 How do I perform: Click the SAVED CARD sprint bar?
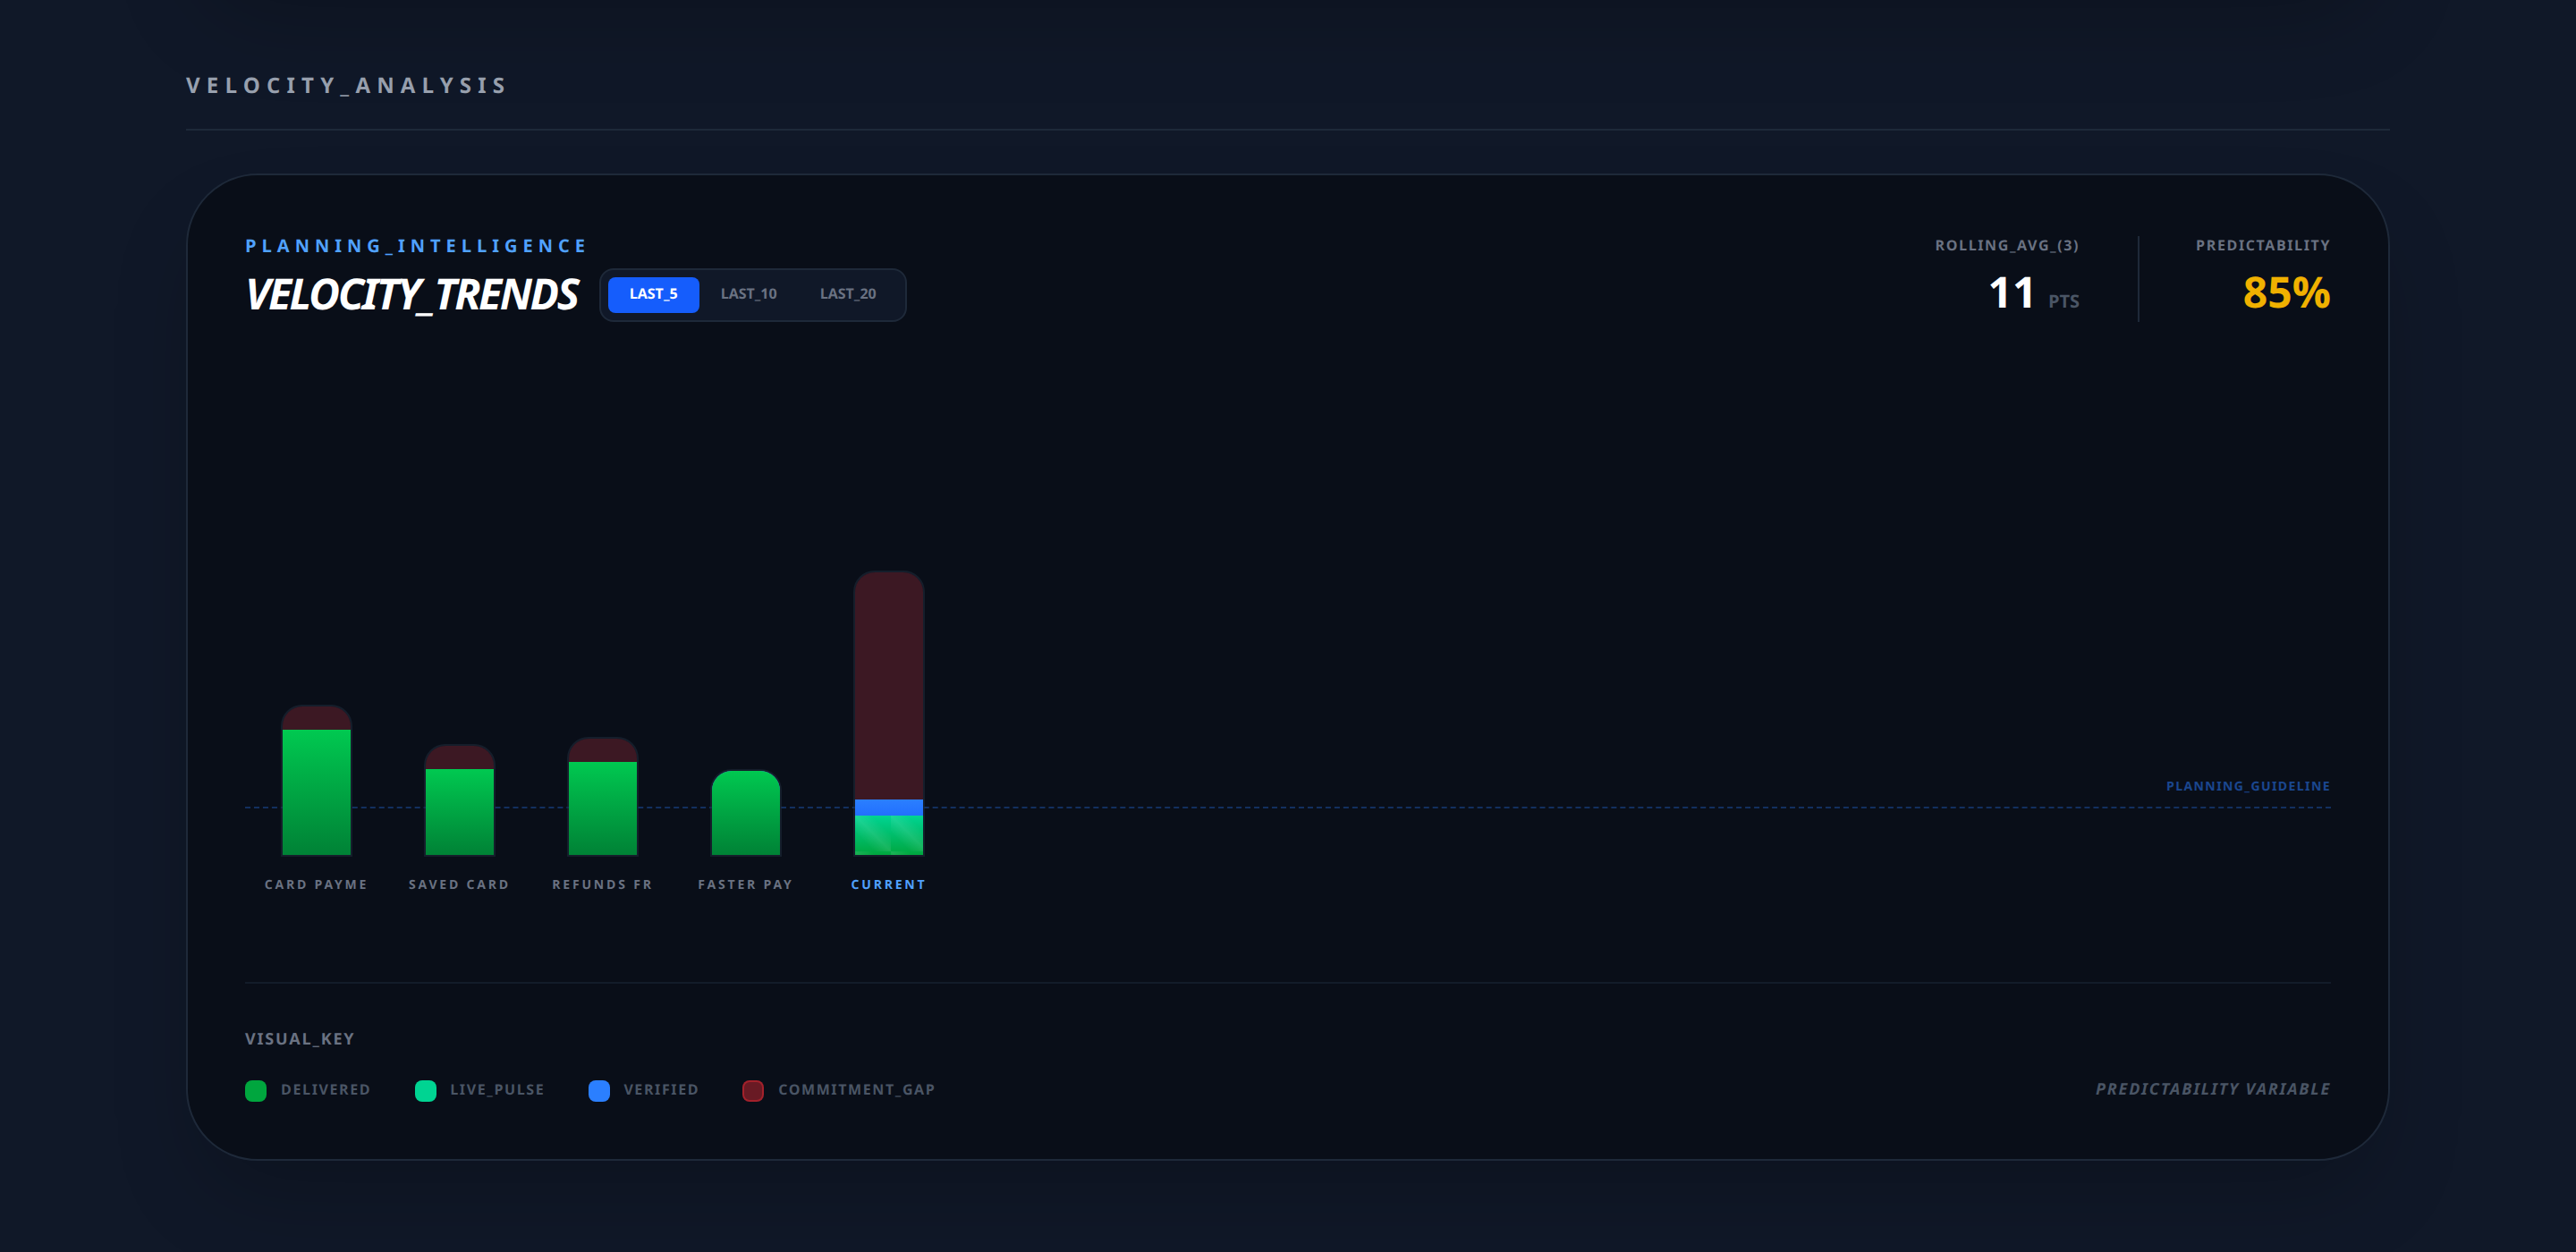coord(459,800)
